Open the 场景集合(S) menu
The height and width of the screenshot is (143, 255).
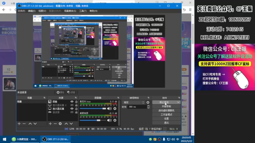tap(70, 11)
